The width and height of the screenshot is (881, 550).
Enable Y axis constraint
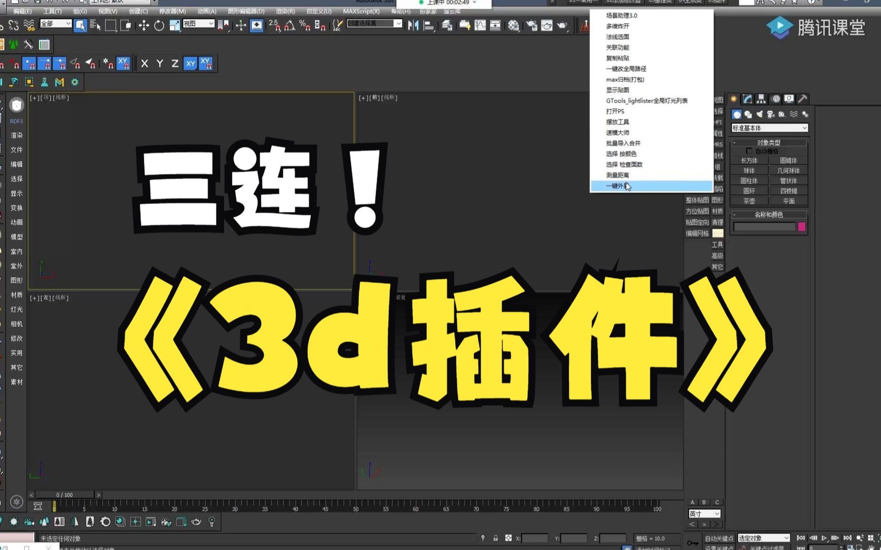[160, 63]
